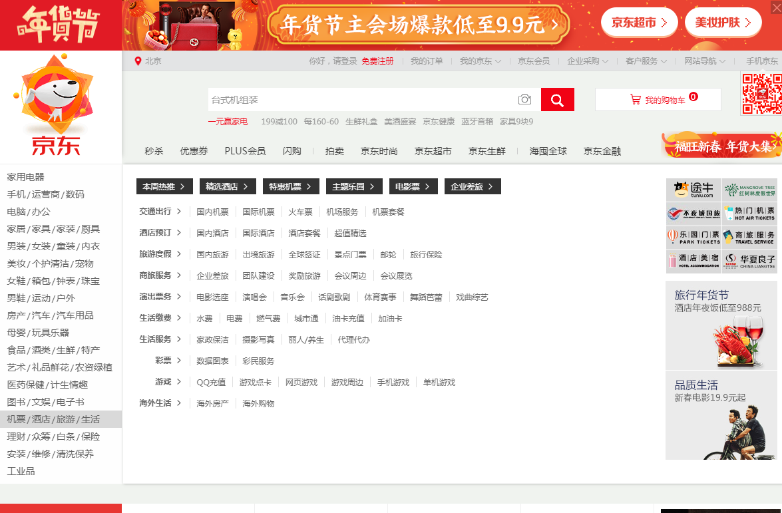Image resolution: width=782 pixels, height=513 pixels.
Task: Click 演唱会 link
Action: [x=254, y=297]
